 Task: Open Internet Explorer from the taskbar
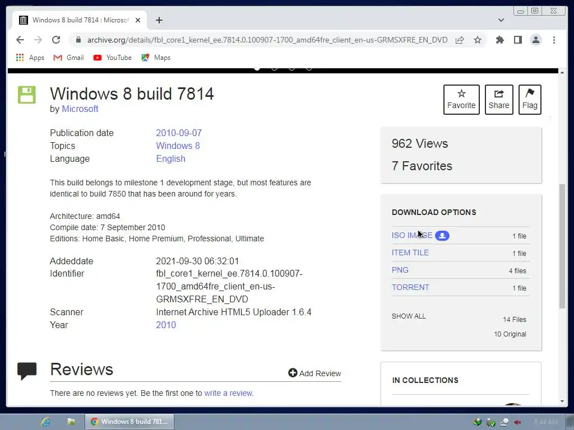[45, 422]
